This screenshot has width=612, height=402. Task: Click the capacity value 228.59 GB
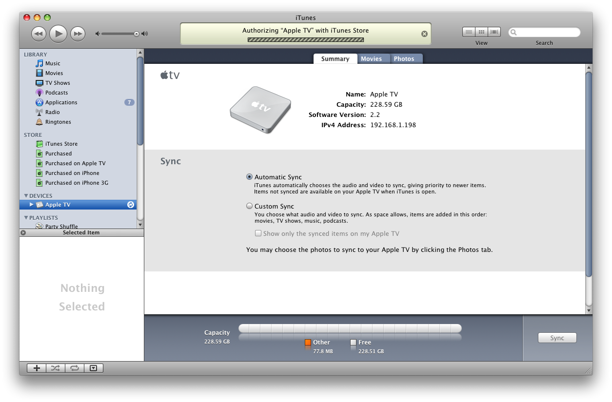pos(386,105)
